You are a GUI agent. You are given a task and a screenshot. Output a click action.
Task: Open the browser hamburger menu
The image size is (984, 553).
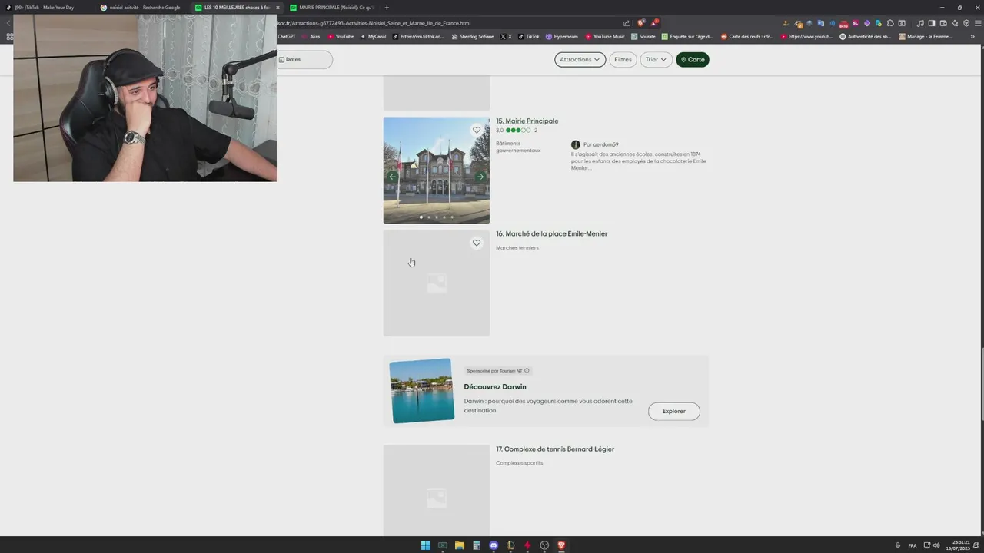pos(976,23)
